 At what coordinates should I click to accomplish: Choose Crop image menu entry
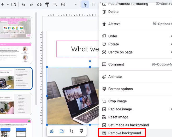pos(135,101)
